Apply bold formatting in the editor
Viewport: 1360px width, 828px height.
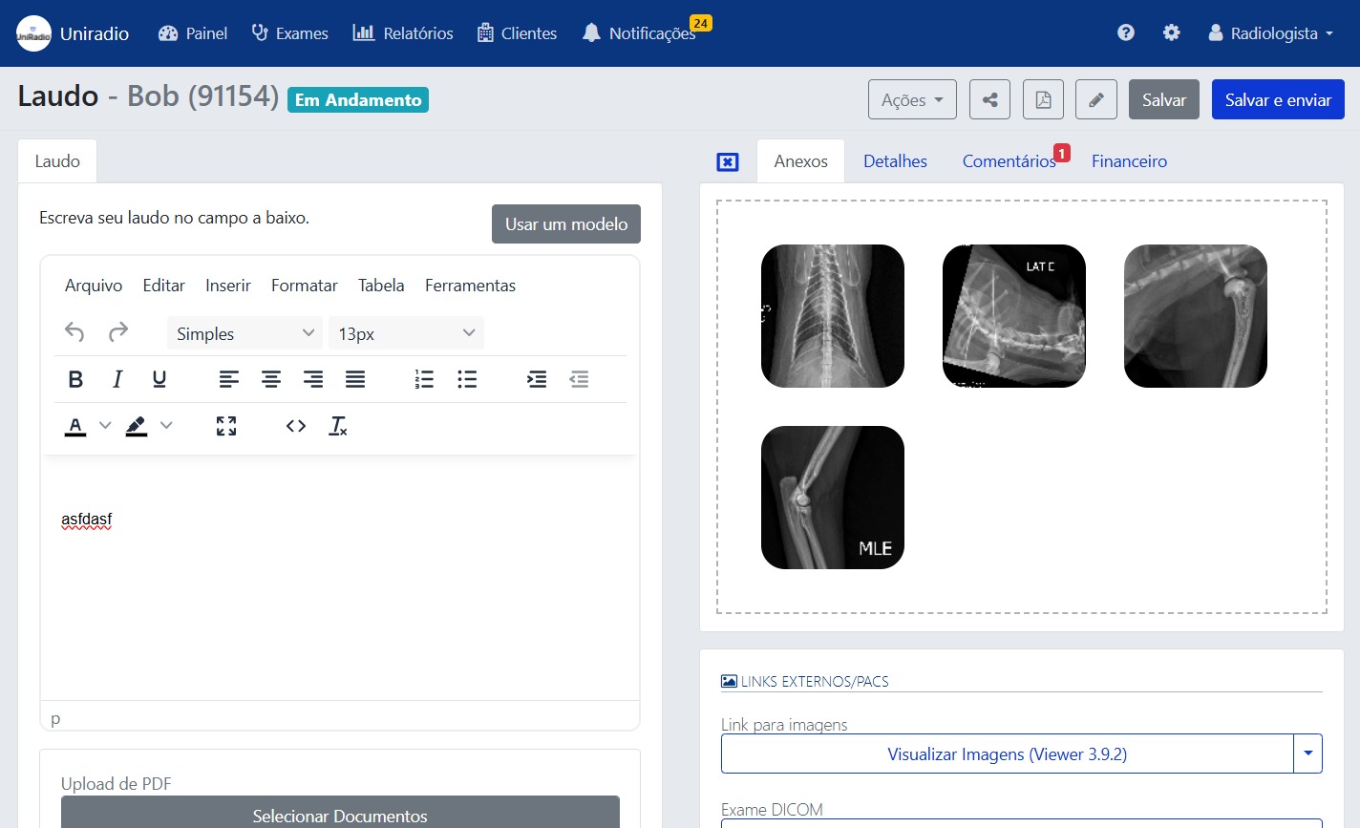point(75,379)
